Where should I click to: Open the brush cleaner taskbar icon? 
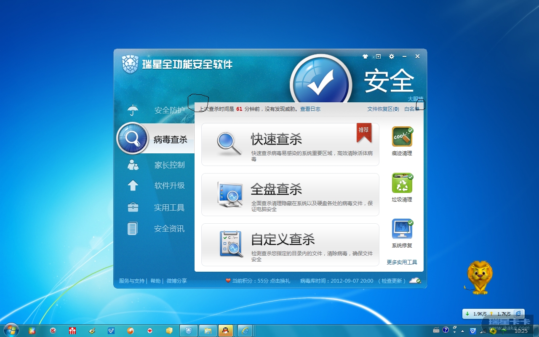point(92,331)
